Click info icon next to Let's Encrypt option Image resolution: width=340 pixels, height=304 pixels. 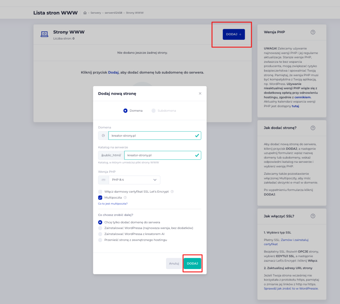click(x=172, y=192)
